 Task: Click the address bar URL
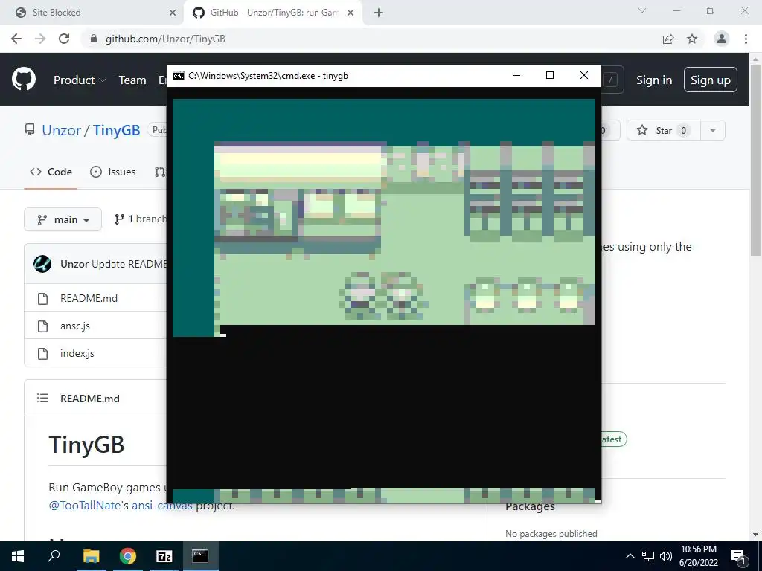tap(165, 39)
